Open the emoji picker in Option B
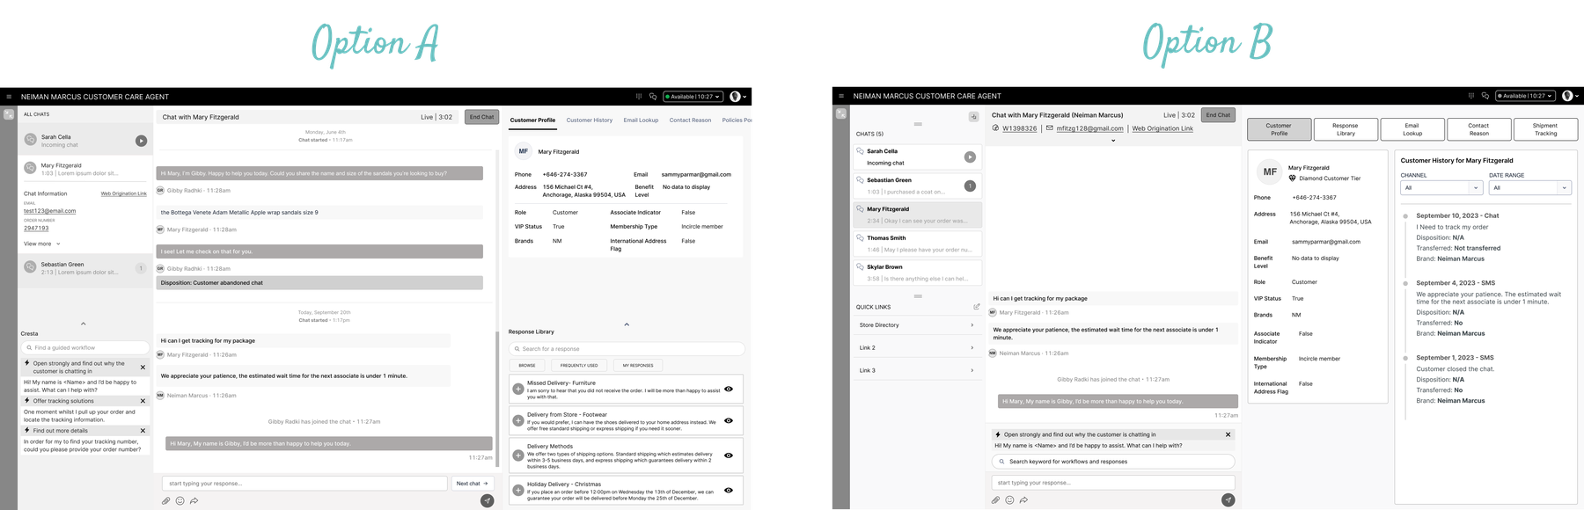This screenshot has height=510, width=1584. coord(1009,499)
